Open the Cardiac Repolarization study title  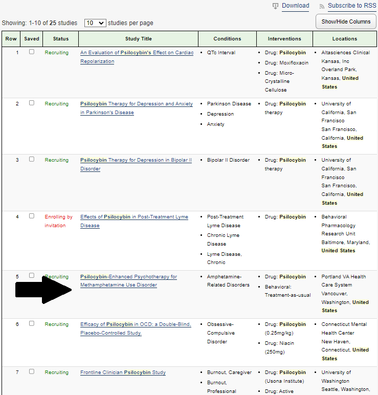click(137, 57)
